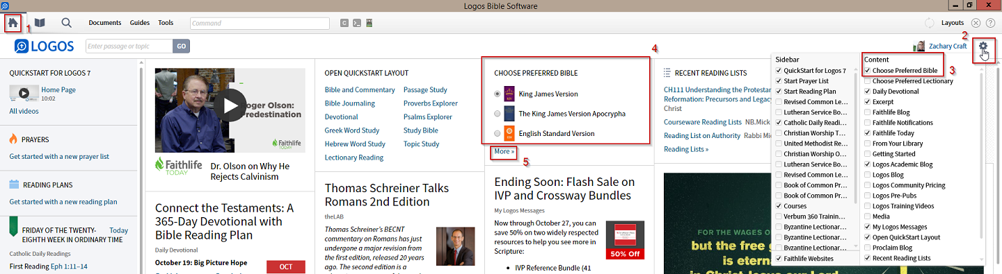This screenshot has width=1002, height=274.
Task: Click the Command input box
Action: [x=260, y=23]
